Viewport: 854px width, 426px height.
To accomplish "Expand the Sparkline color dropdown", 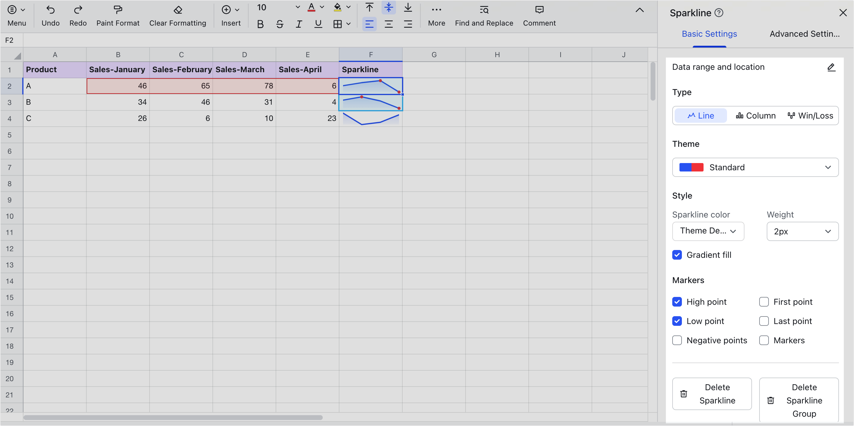I will point(708,231).
